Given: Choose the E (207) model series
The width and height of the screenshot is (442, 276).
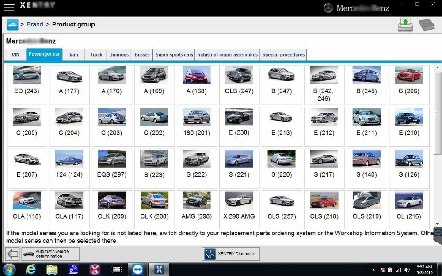Looking at the screenshot, I should click(x=27, y=168).
